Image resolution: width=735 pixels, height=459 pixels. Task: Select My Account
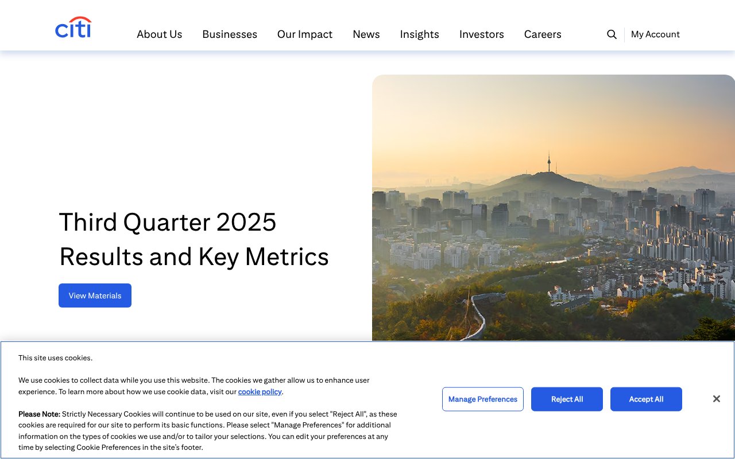click(x=655, y=34)
